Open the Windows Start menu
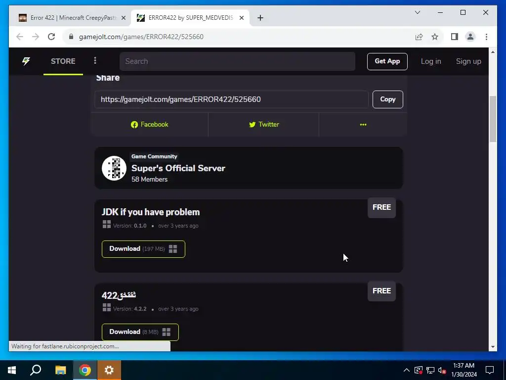The height and width of the screenshot is (380, 506). coord(12,370)
